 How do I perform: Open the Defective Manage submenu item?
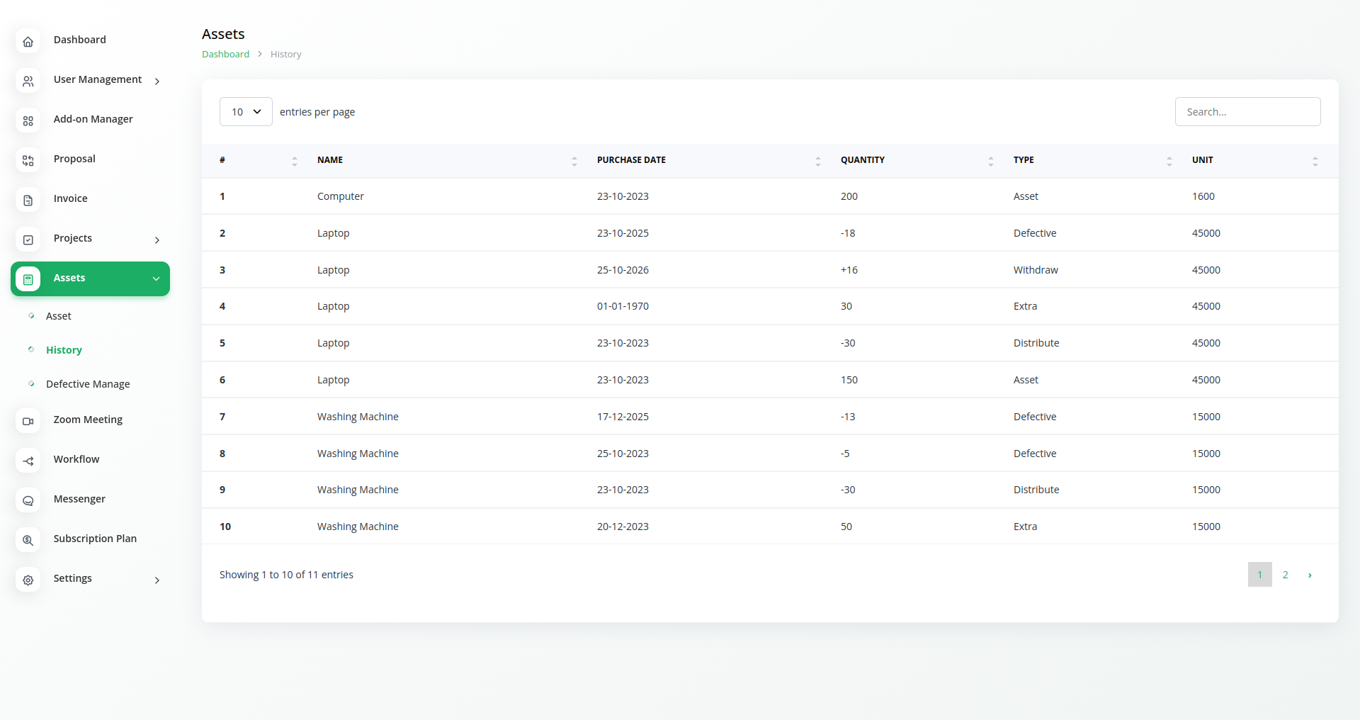(x=88, y=384)
